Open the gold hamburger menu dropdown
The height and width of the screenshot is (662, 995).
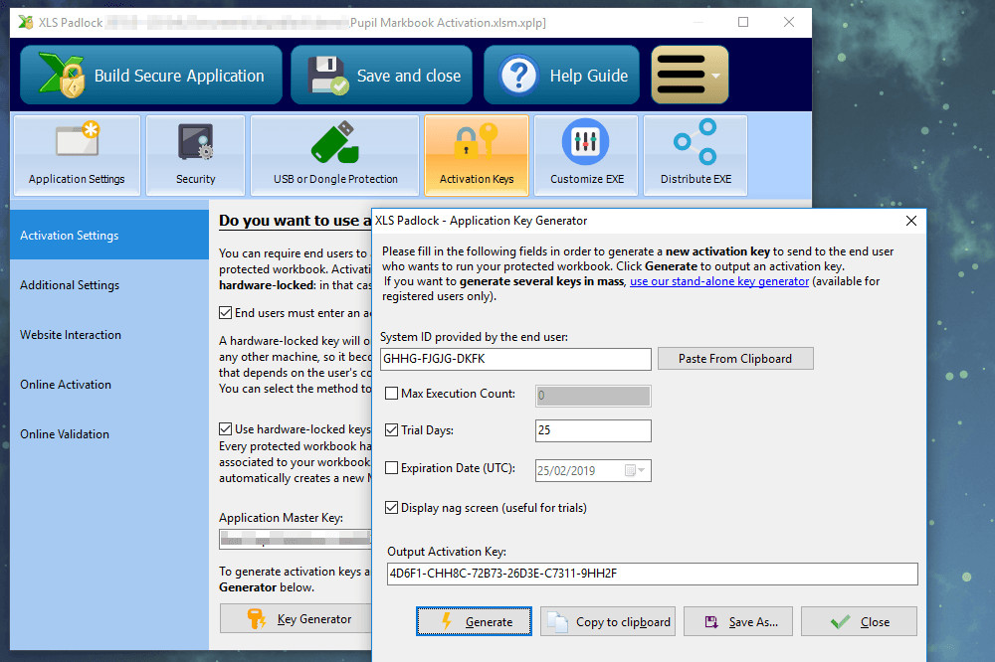point(690,75)
